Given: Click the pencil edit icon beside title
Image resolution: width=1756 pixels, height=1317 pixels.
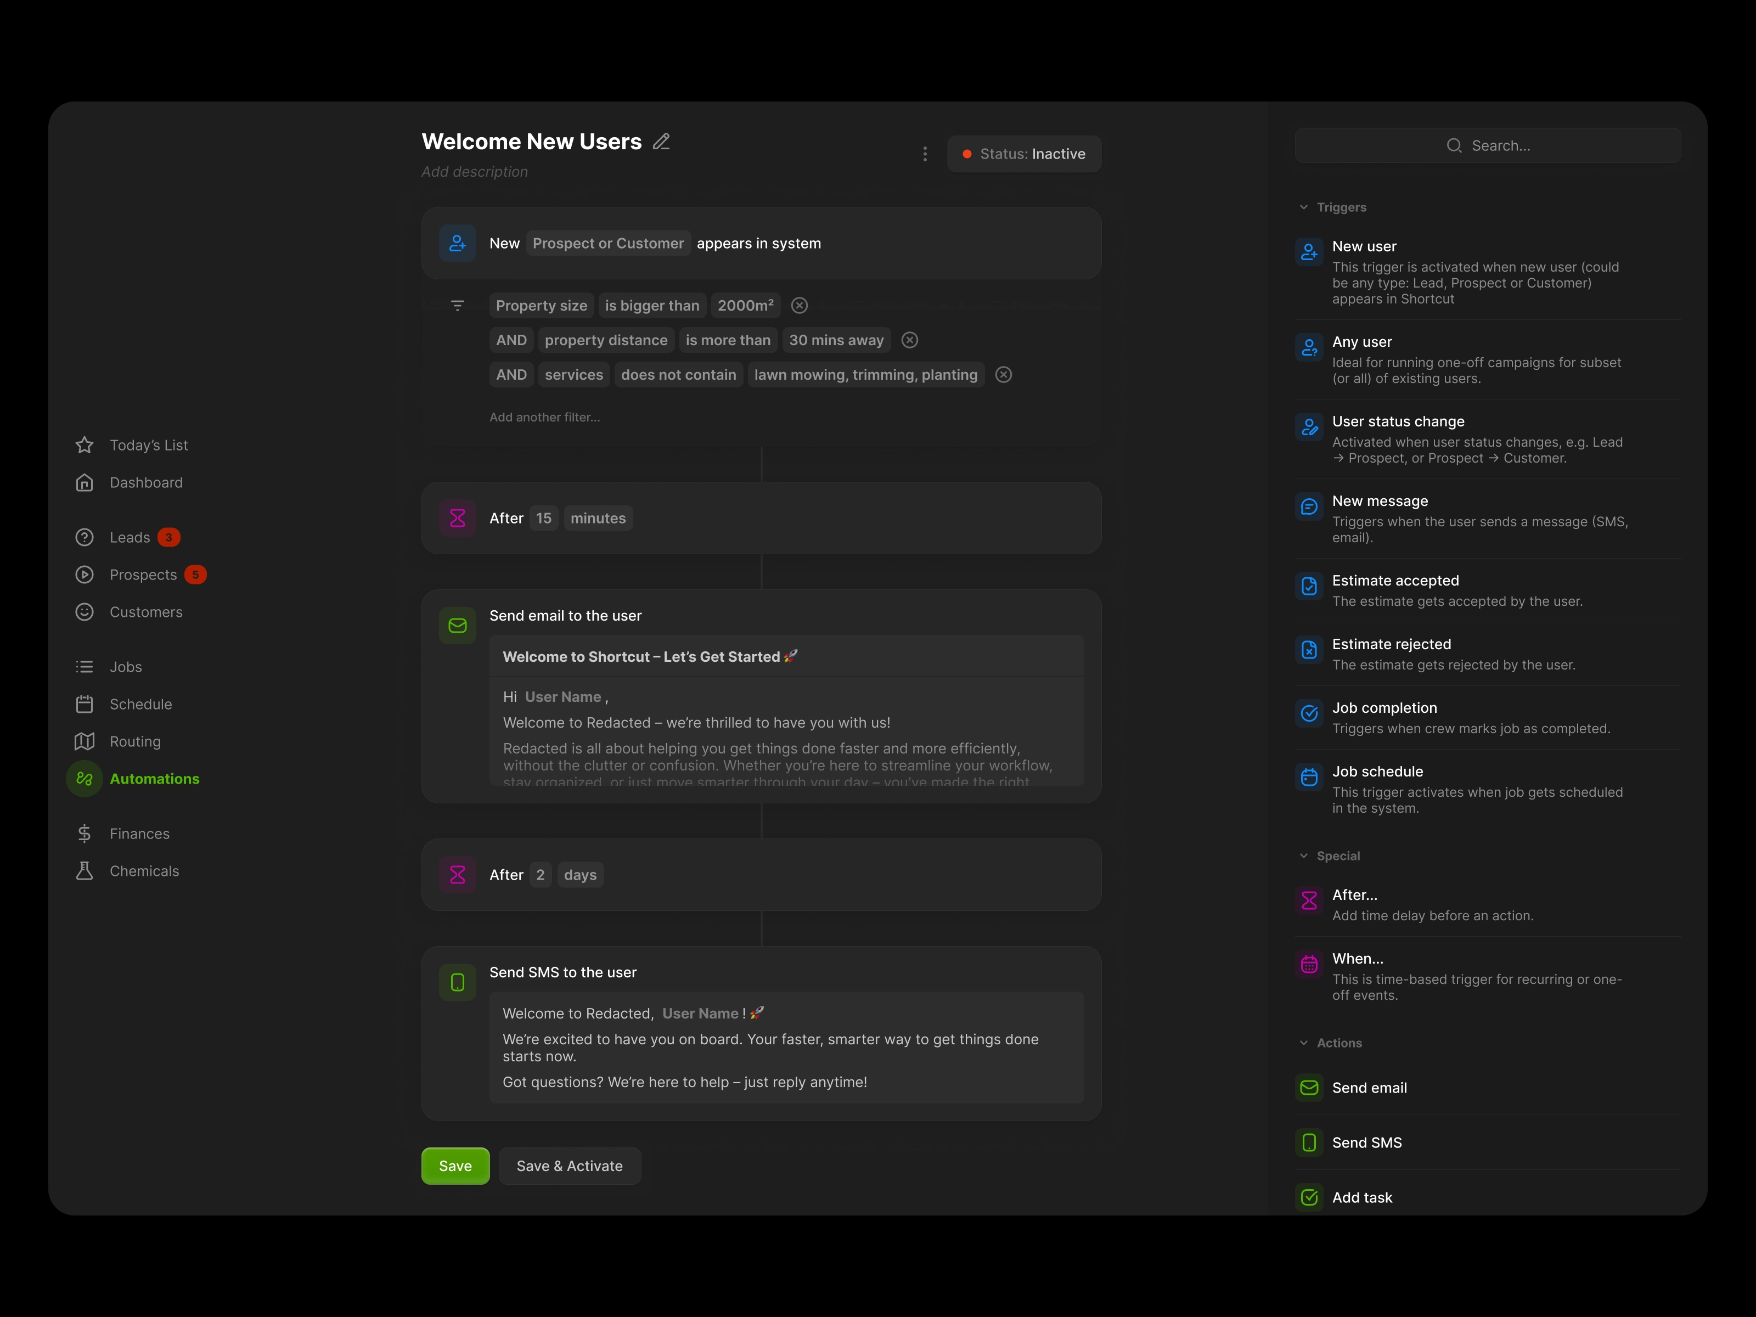Looking at the screenshot, I should point(661,142).
